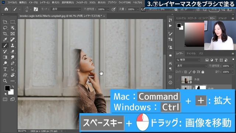
Task: Open the Actions play icon panel
Action: coord(170,26)
